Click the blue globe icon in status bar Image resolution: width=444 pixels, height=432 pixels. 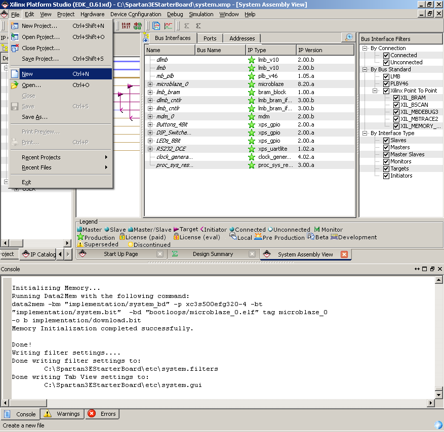coord(438,425)
